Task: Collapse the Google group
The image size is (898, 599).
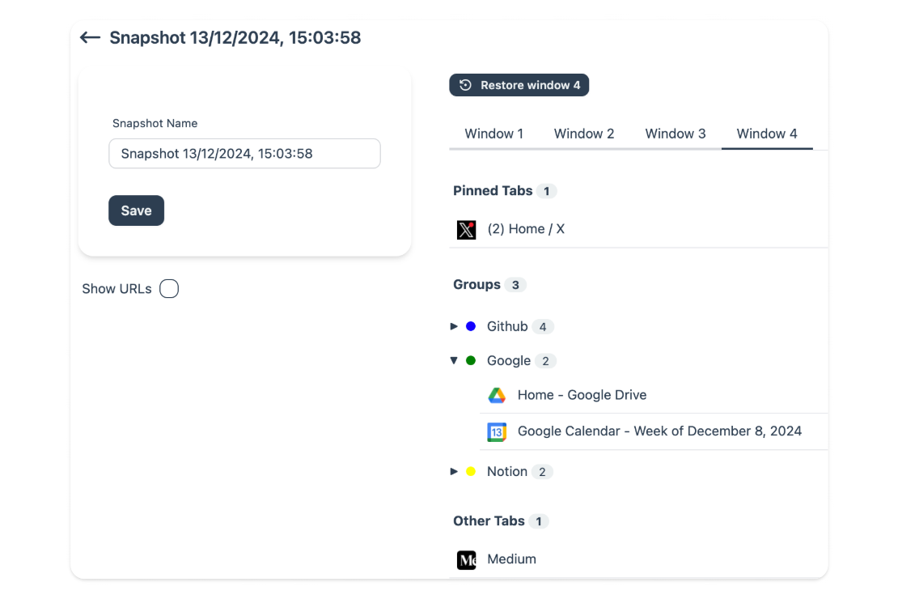Action: click(x=454, y=360)
